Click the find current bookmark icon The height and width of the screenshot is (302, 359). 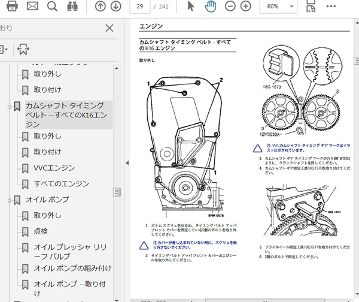tap(23, 49)
